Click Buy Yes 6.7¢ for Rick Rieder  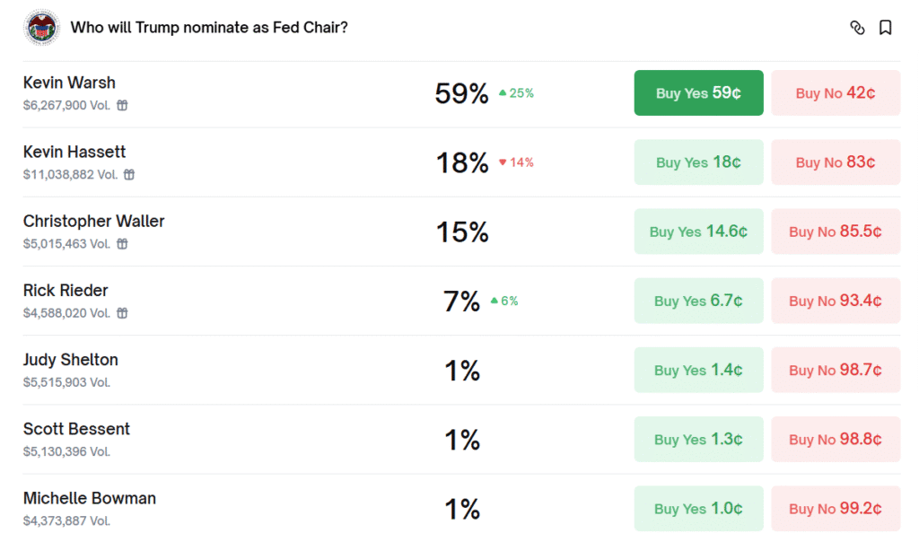[698, 301]
